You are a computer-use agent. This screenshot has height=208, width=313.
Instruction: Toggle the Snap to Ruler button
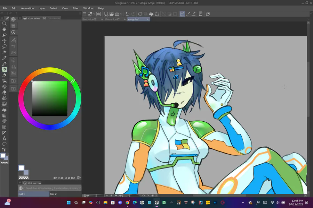point(183,14)
